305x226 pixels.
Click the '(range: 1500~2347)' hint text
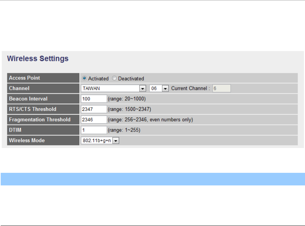click(130, 109)
